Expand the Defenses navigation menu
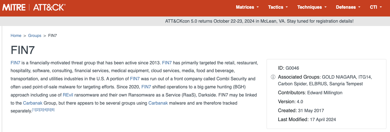 click(348, 7)
